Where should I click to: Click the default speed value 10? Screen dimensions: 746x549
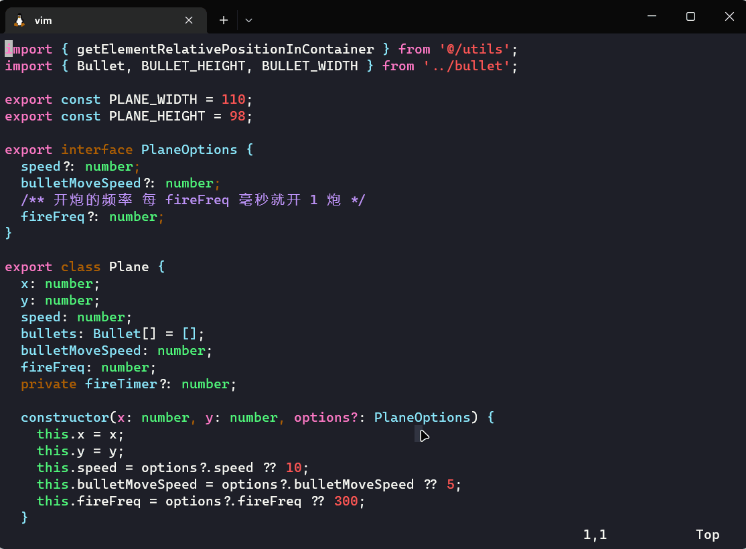coord(293,467)
